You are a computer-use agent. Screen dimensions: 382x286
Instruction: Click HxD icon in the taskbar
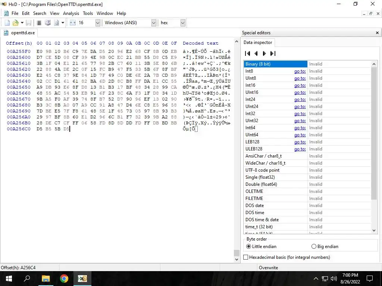coord(82,279)
